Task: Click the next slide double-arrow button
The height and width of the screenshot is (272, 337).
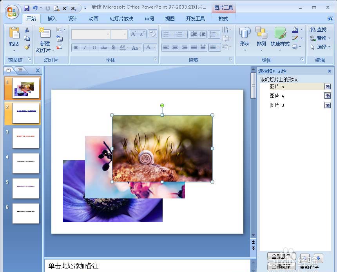Action: point(254,249)
